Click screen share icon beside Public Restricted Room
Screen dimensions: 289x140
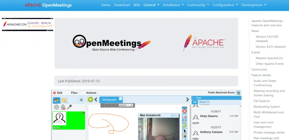[238, 93]
